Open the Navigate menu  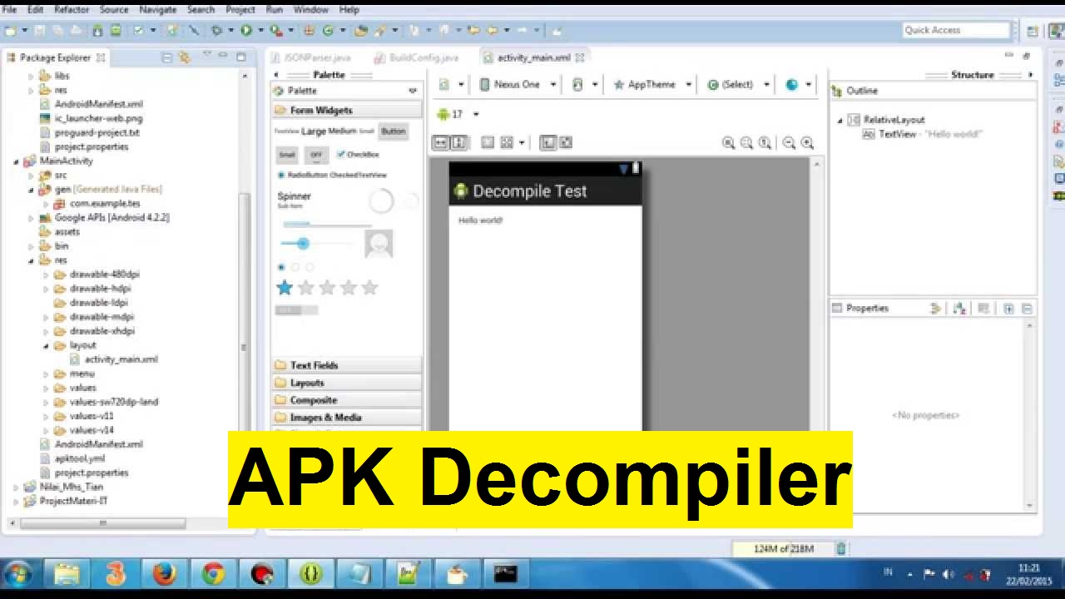157,10
